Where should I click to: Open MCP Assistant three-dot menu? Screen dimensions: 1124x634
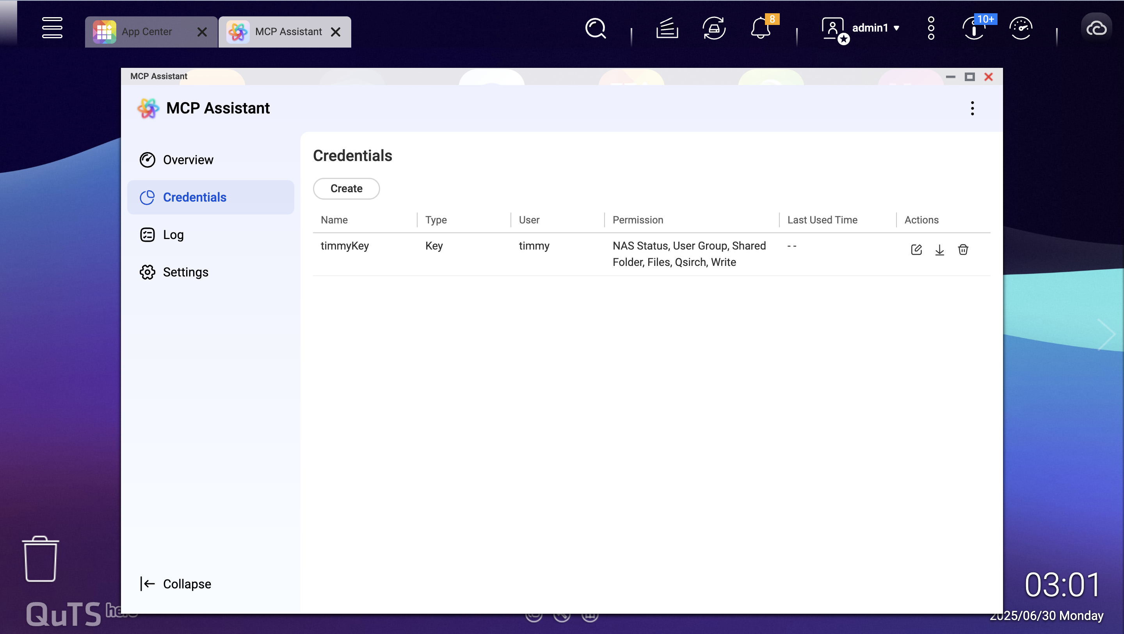coord(972,108)
